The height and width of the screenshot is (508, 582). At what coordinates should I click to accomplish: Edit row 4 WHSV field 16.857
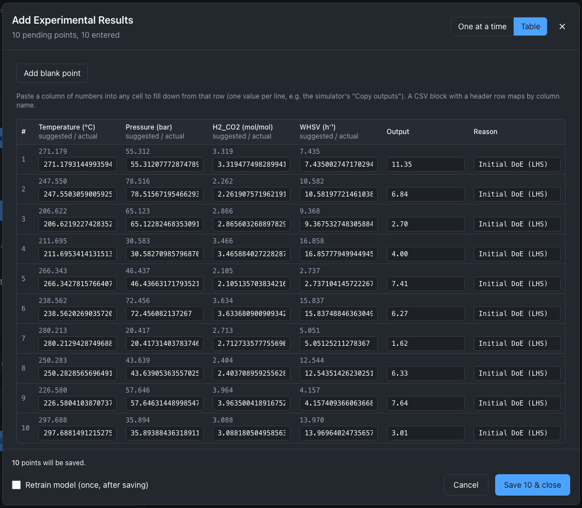pos(338,254)
